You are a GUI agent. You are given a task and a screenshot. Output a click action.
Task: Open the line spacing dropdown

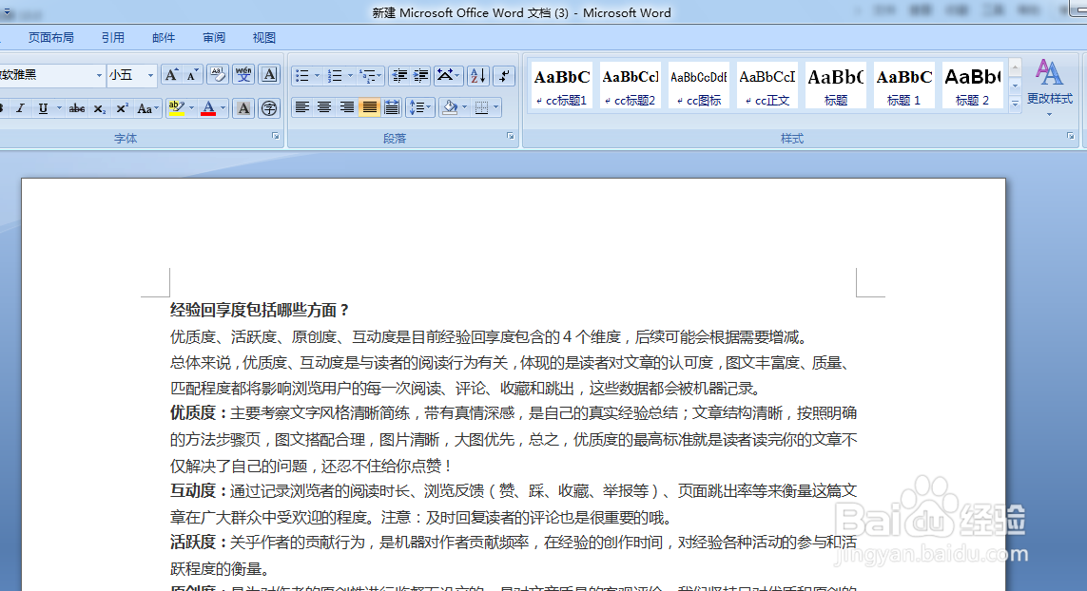point(419,106)
